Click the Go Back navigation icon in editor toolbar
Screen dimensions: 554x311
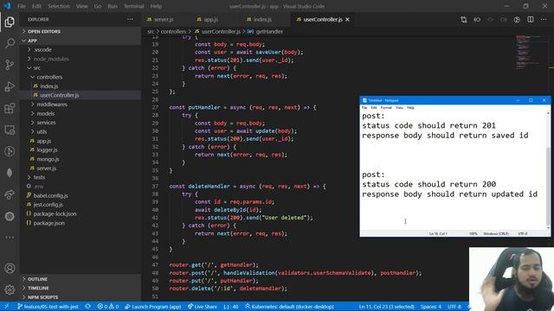click(x=477, y=20)
